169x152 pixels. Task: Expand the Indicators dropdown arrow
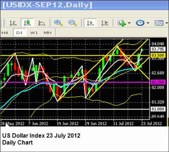click(129, 23)
